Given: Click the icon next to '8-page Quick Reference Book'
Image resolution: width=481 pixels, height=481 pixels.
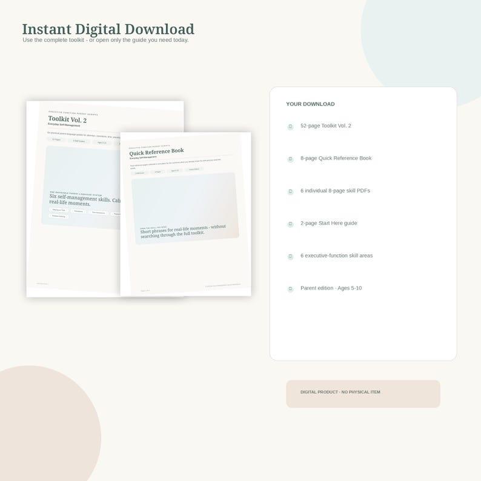Looking at the screenshot, I should (x=290, y=159).
